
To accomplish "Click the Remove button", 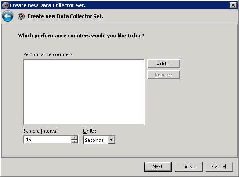I will click(163, 75).
